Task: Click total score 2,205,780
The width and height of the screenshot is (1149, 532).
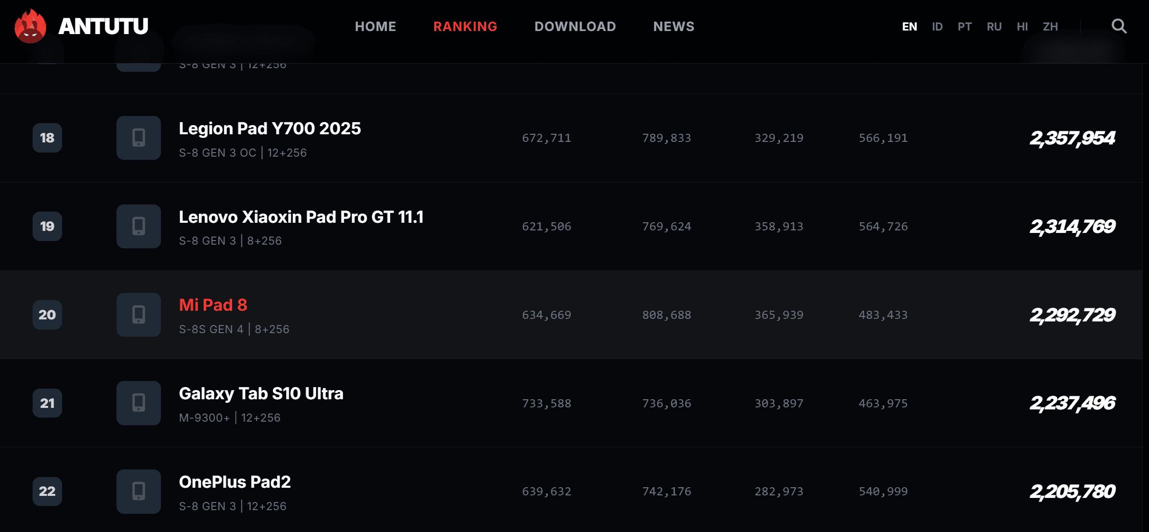Action: click(x=1073, y=491)
